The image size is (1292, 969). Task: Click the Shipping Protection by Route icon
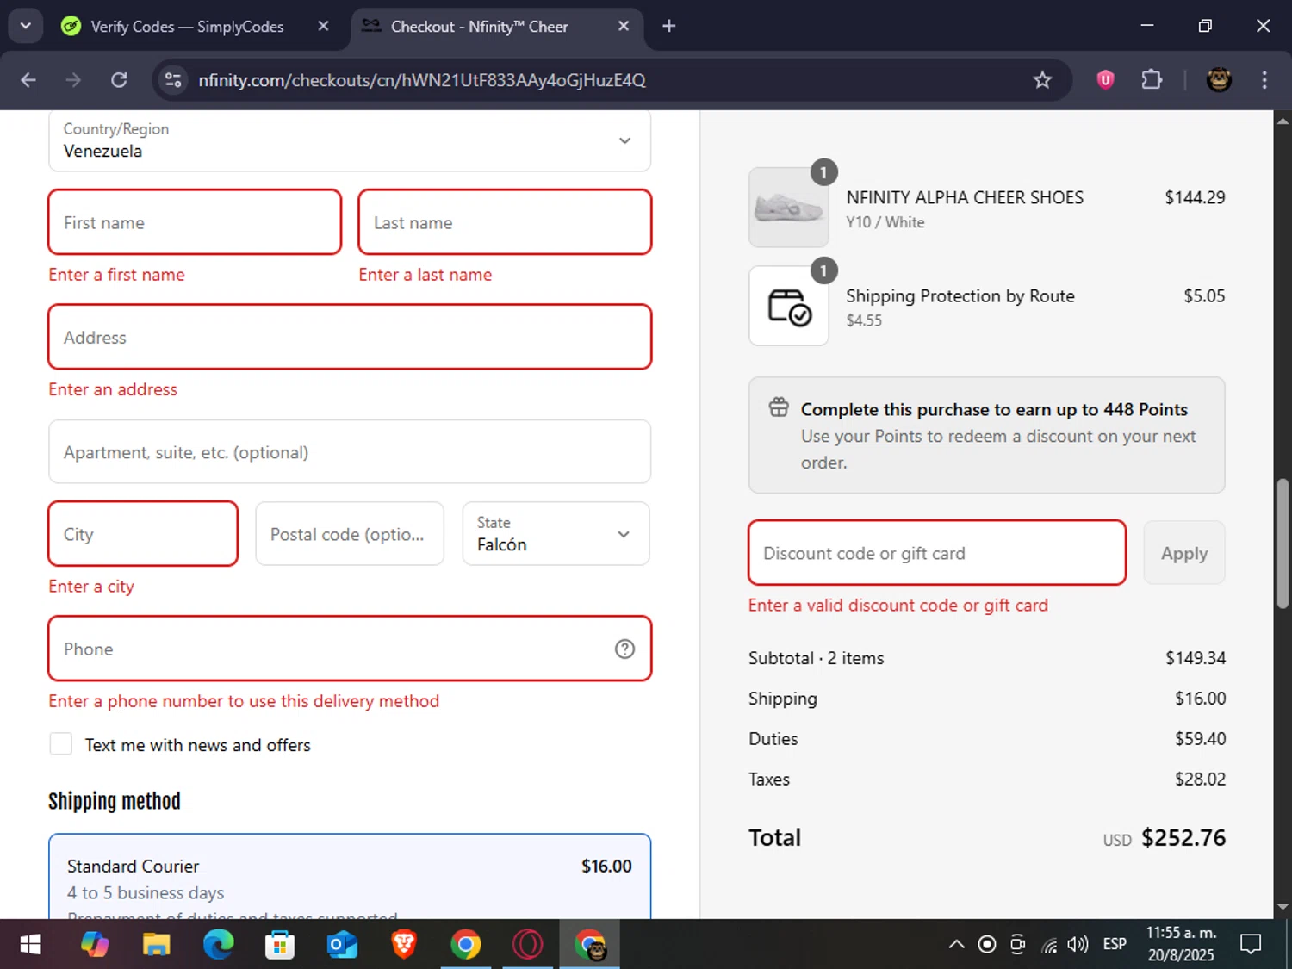click(x=789, y=306)
